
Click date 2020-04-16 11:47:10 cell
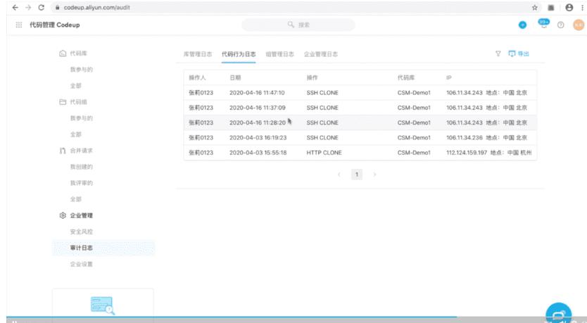(257, 92)
